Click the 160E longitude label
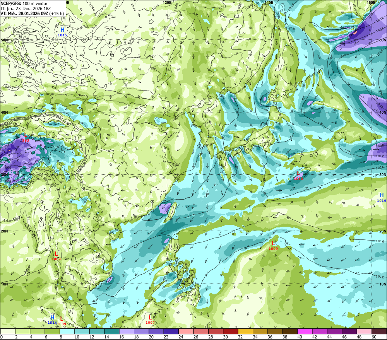Viewport: 387px width, 340px height. [371, 2]
